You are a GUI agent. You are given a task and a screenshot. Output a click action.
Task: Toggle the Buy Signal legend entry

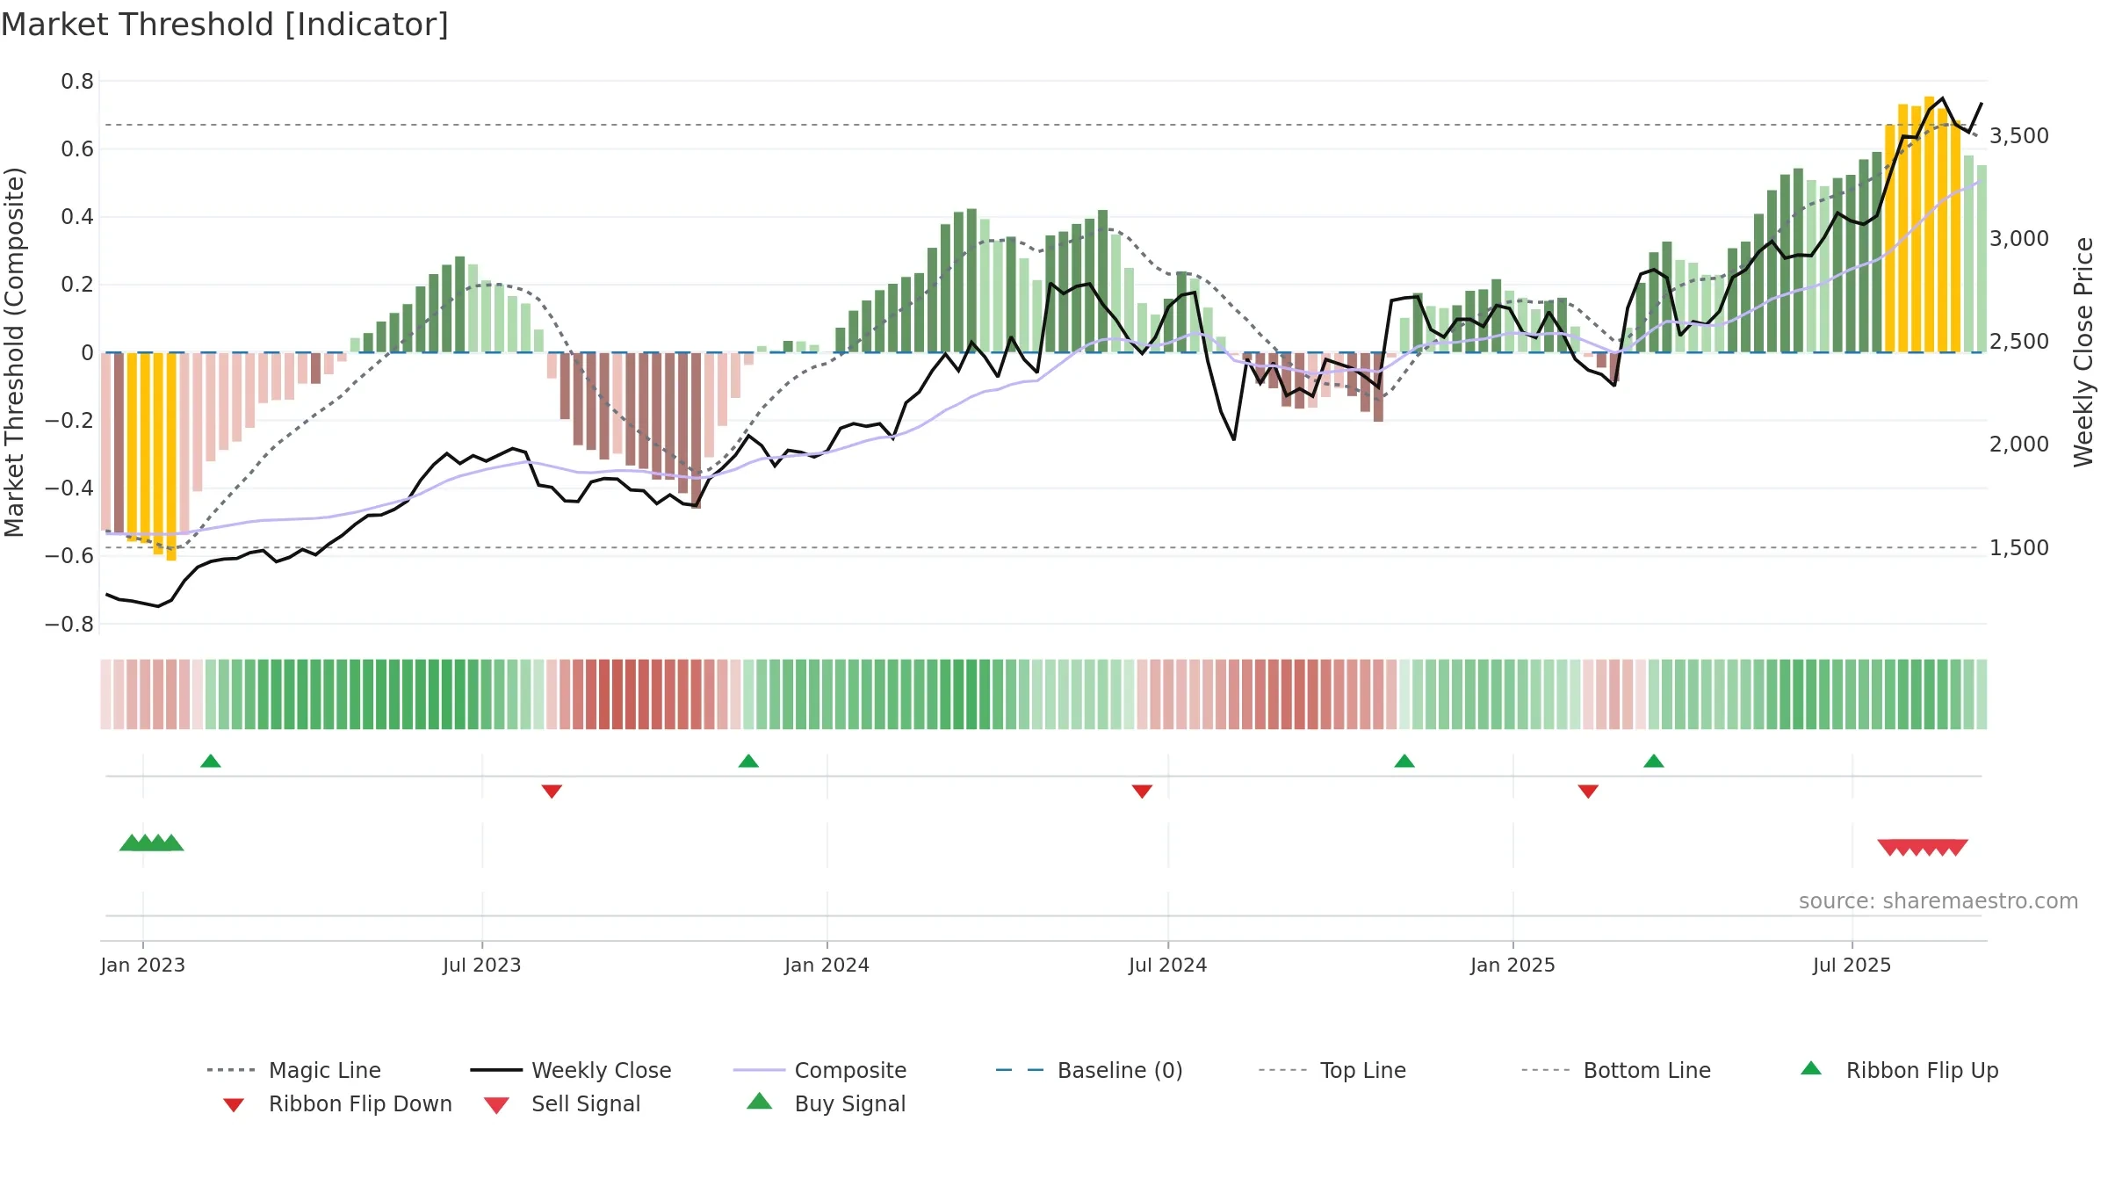coord(826,1103)
